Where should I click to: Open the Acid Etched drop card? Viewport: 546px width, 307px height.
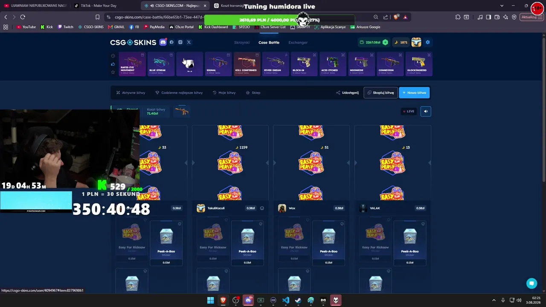tap(332, 64)
